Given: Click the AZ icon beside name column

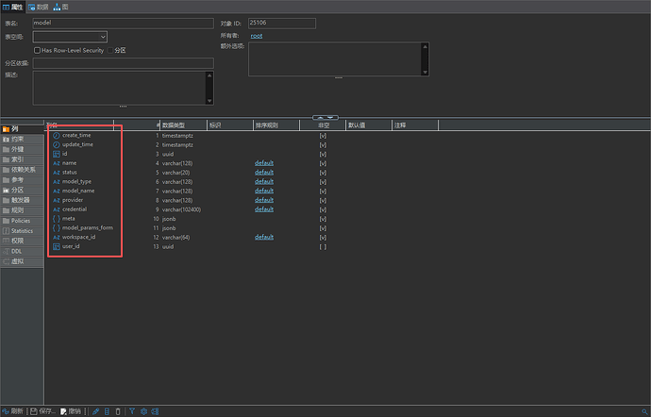Looking at the screenshot, I should [x=57, y=163].
